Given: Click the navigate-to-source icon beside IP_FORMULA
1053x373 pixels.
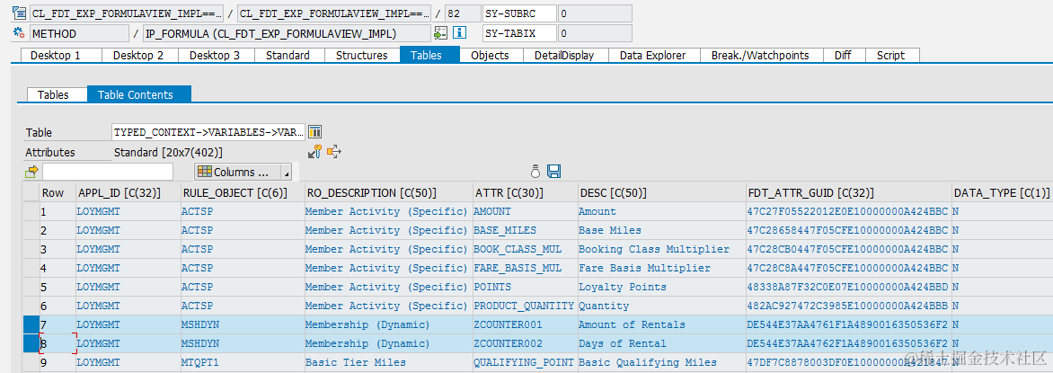Looking at the screenshot, I should click(440, 33).
